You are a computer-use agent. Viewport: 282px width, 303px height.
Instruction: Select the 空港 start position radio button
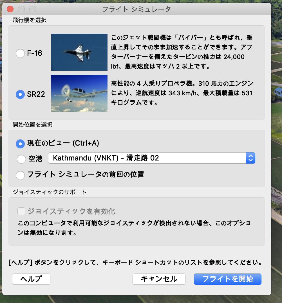pyautogui.click(x=21, y=159)
